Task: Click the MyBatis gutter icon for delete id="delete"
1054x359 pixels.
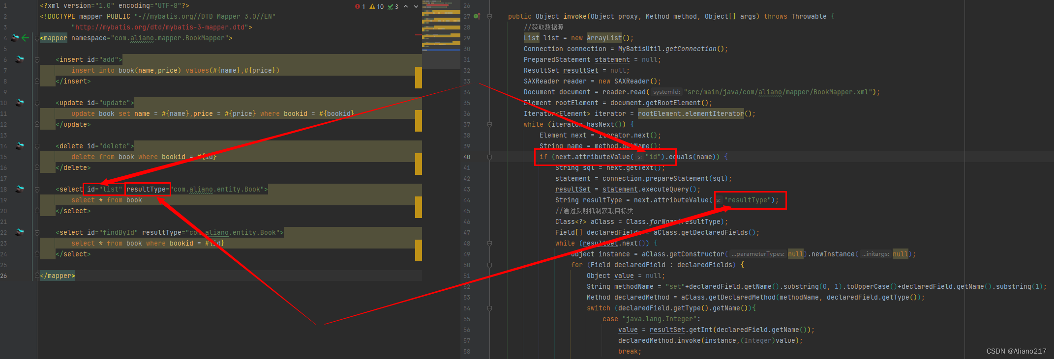Action: coord(19,146)
